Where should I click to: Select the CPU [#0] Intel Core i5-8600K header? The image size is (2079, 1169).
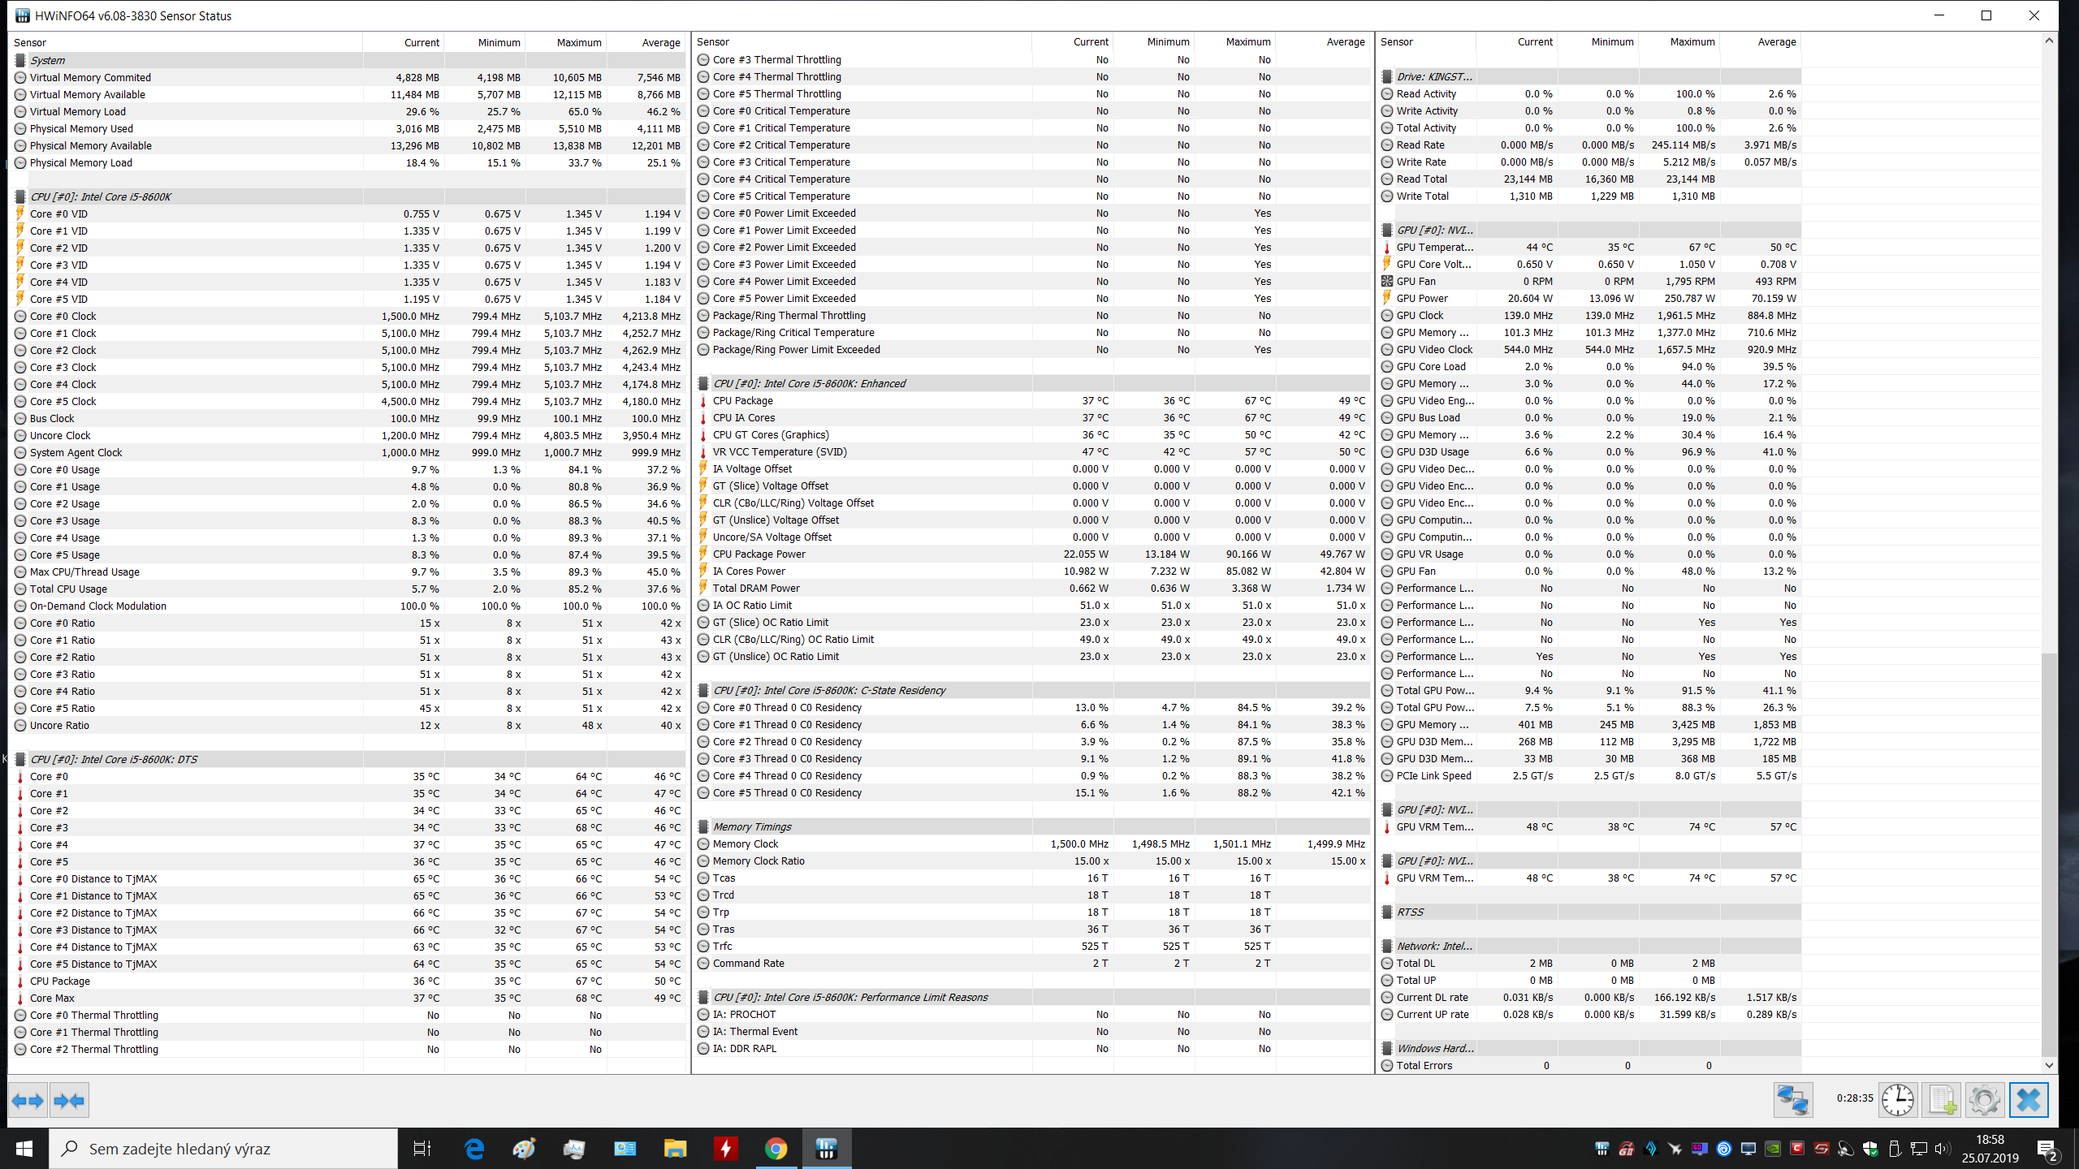(101, 196)
